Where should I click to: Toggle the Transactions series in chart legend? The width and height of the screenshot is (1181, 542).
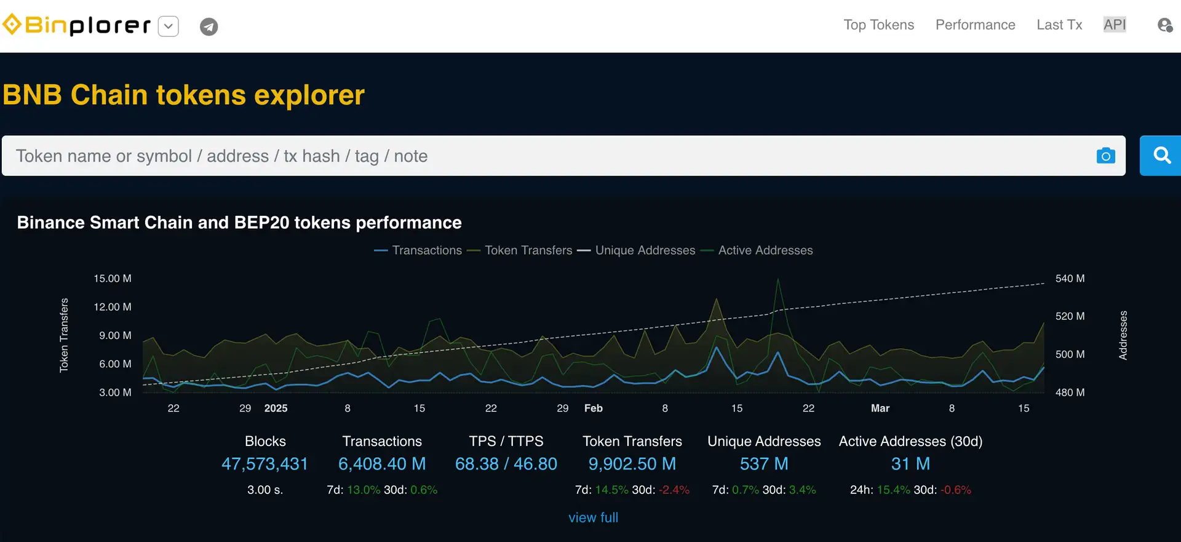418,250
